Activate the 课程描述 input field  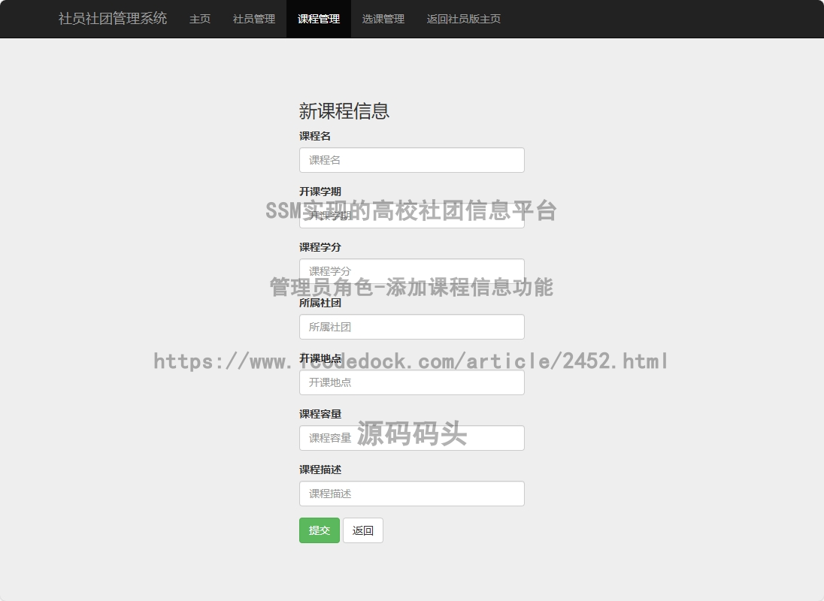(412, 494)
